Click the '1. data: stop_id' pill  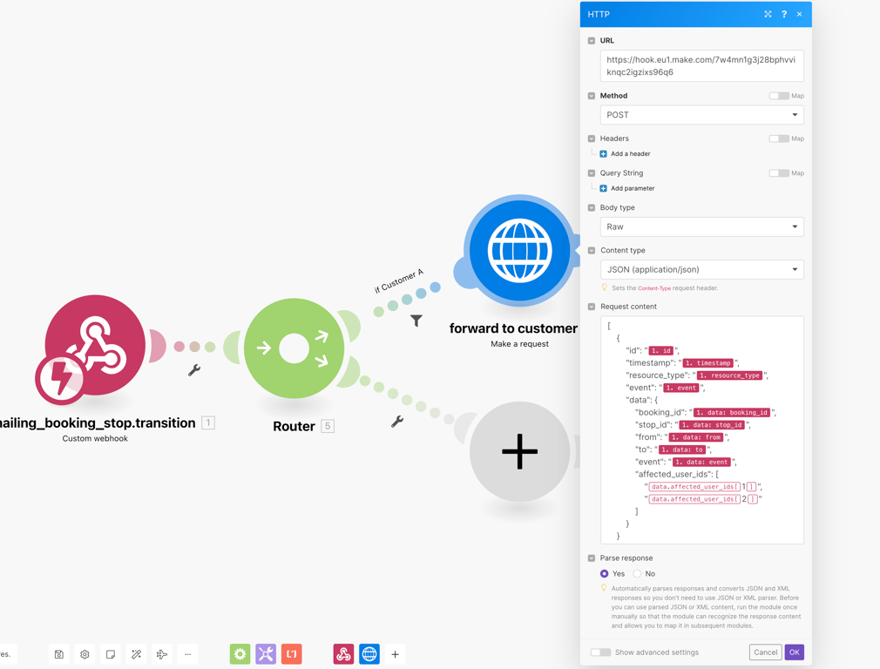point(712,425)
